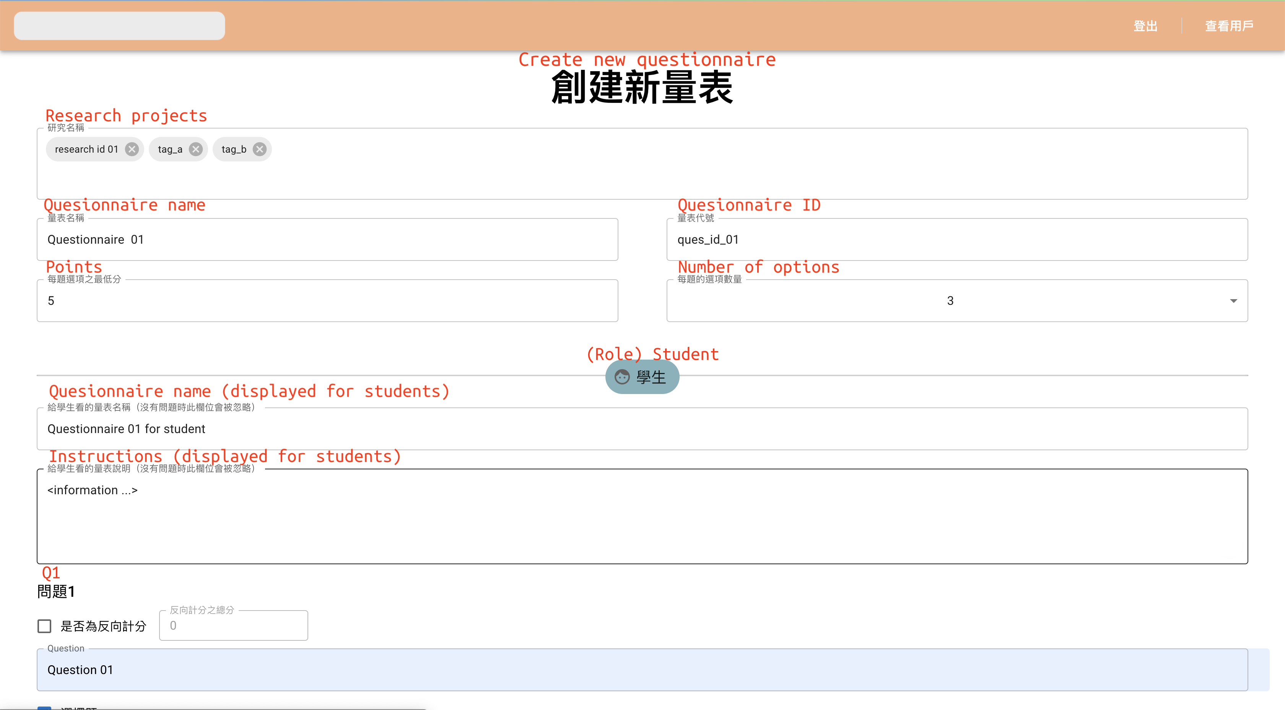Select the 'research id 01' chip label
The width and height of the screenshot is (1285, 710).
coord(86,149)
